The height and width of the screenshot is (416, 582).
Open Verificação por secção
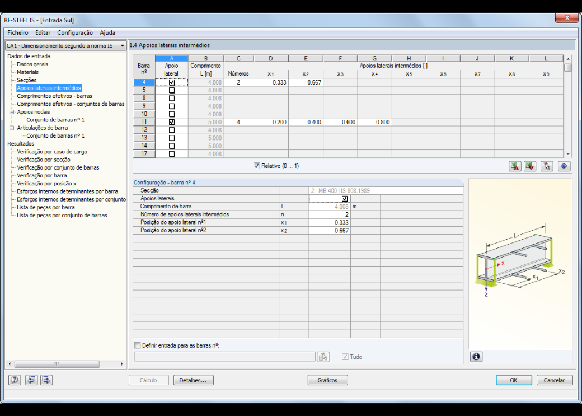click(44, 160)
